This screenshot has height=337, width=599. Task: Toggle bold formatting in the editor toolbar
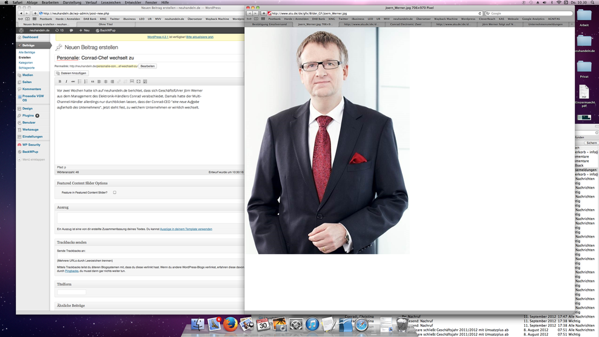point(59,81)
